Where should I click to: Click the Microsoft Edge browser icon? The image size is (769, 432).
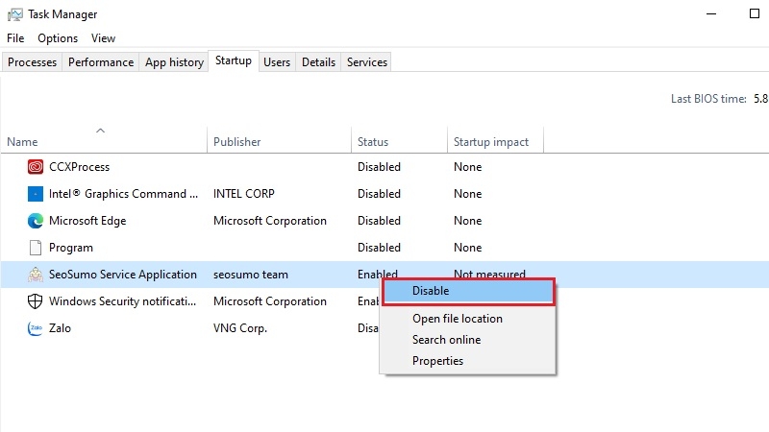pos(36,221)
